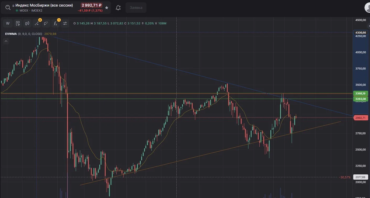Click the high value 3 187,55
The image size is (370, 198).
tap(100, 23)
